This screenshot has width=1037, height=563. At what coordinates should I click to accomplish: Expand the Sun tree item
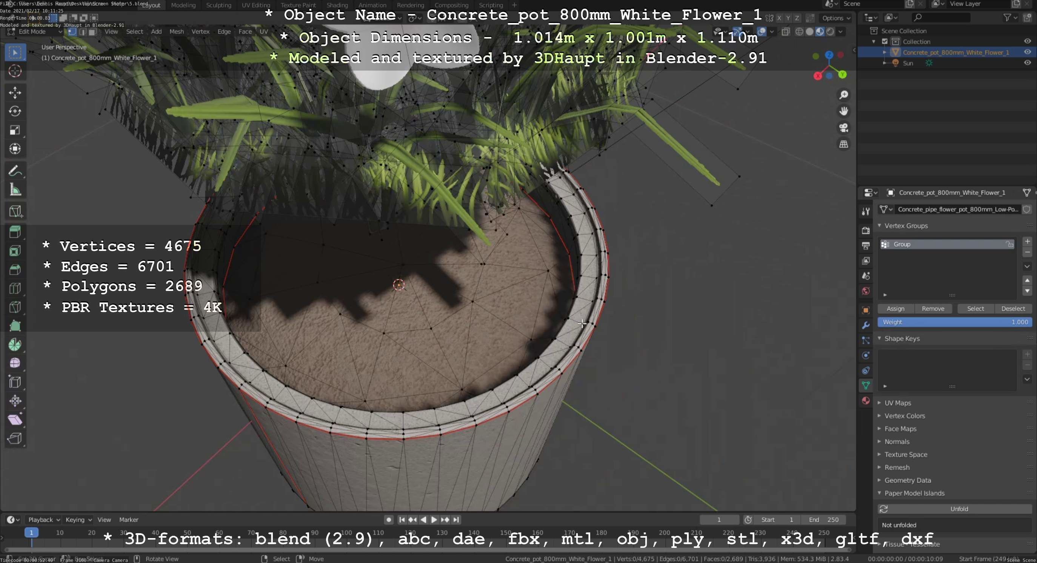(884, 63)
